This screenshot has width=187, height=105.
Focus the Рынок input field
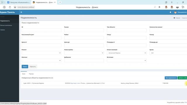tap(84, 30)
